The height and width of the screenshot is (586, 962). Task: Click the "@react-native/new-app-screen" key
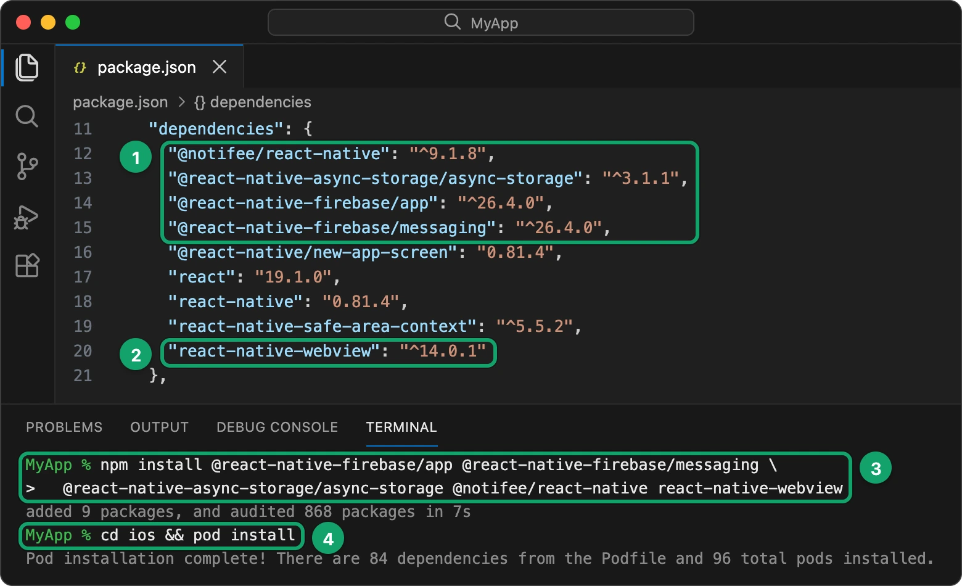(x=313, y=252)
